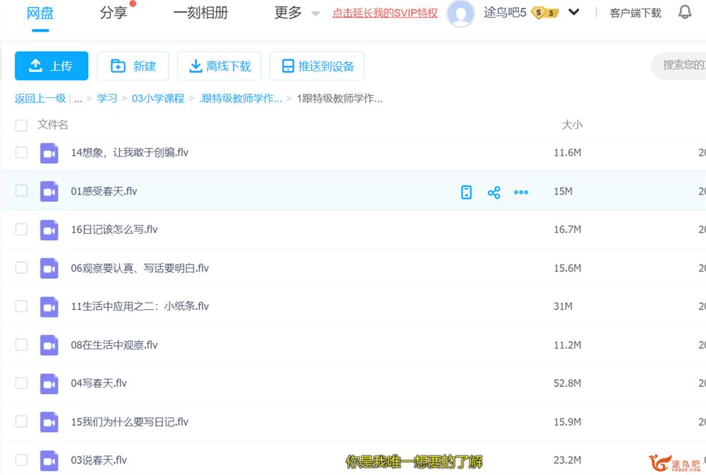Click the SVIP特权 extension link
The width and height of the screenshot is (706, 475).
(x=385, y=13)
